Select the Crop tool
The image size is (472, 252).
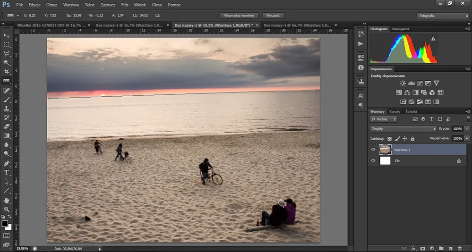click(6, 72)
